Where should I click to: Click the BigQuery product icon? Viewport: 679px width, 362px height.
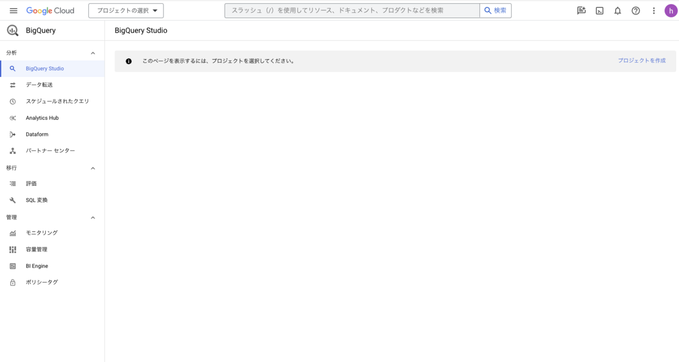pyautogui.click(x=12, y=31)
